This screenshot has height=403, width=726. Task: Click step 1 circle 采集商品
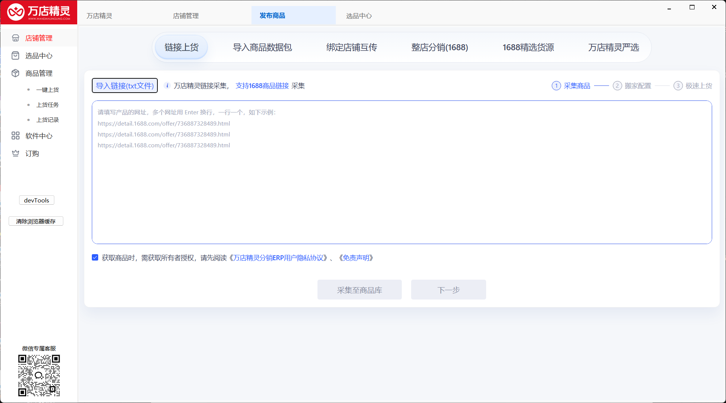(556, 86)
